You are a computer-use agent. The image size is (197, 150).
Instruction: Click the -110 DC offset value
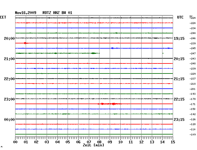(x=192, y=129)
